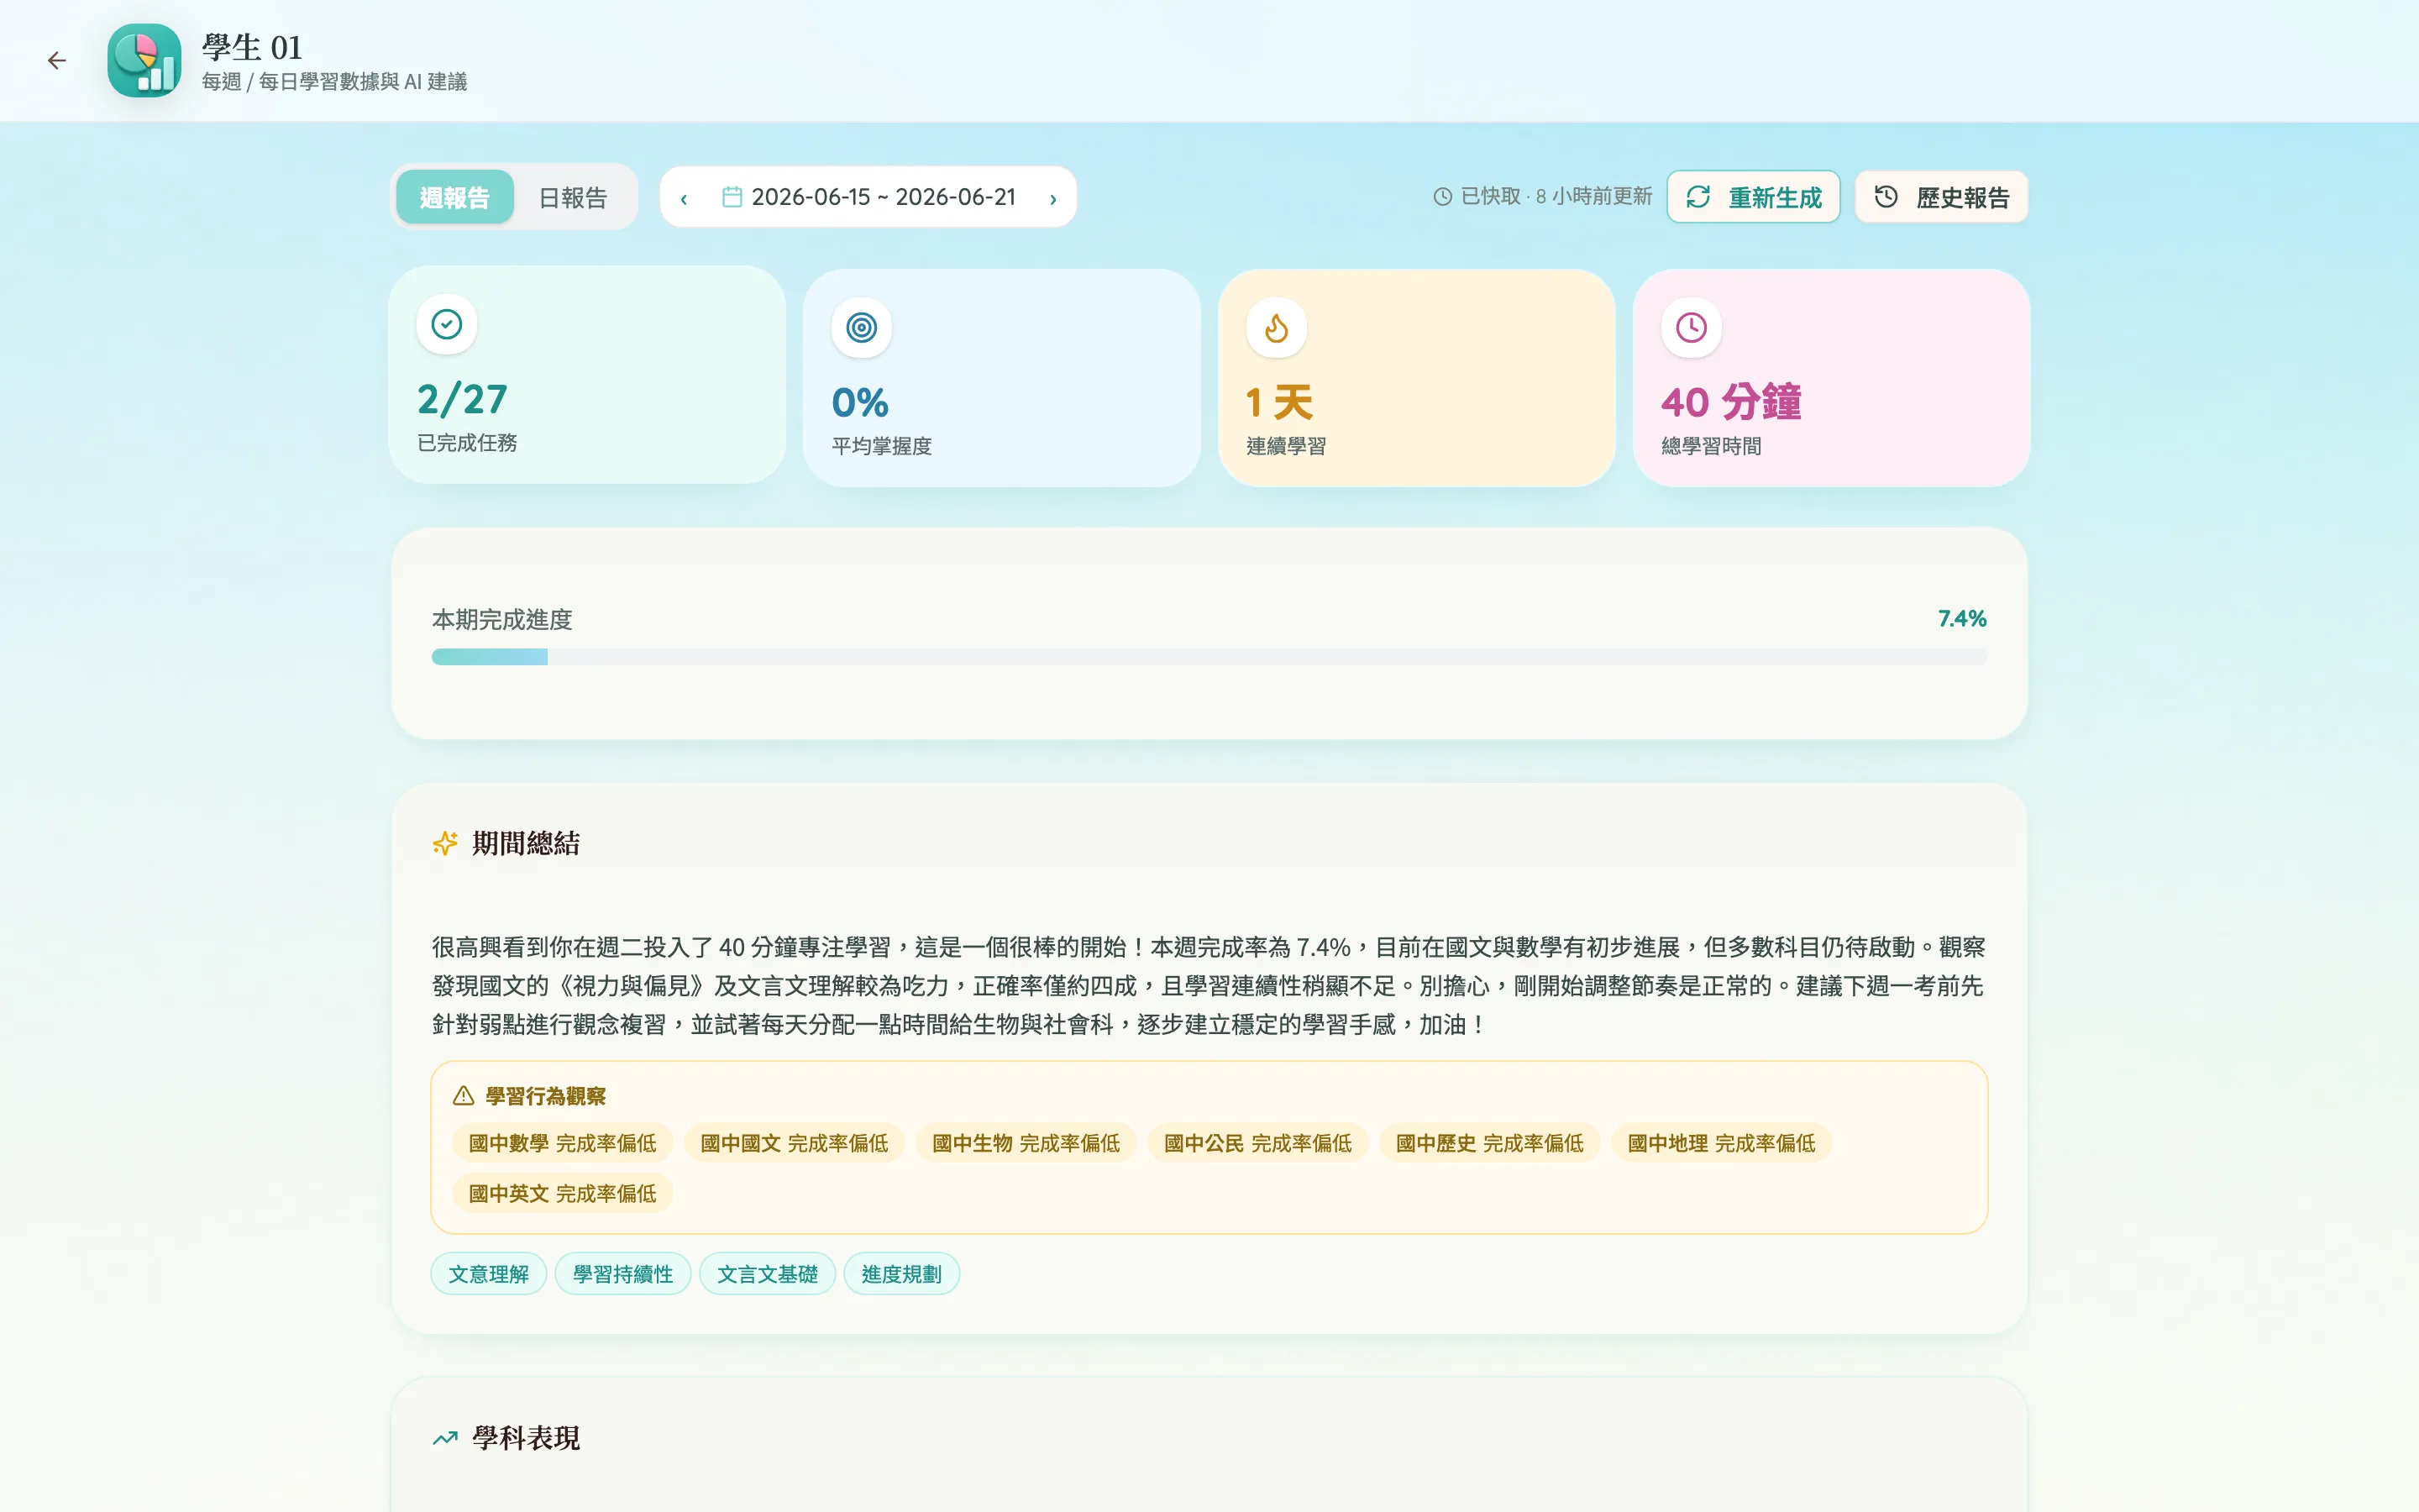Screen dimensions: 2419x1512
Task: Open the 2026-06-15 ~ 2026-06-21 date picker
Action: [x=868, y=197]
